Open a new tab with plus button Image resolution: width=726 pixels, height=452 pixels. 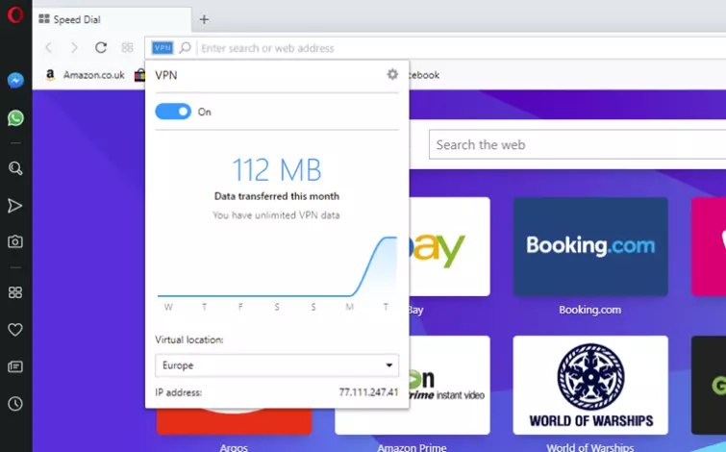(x=204, y=19)
